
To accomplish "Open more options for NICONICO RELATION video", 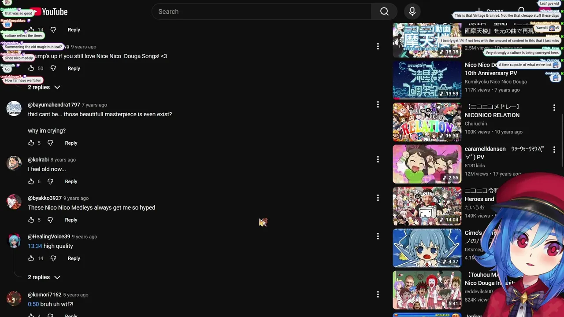I will pyautogui.click(x=554, y=107).
